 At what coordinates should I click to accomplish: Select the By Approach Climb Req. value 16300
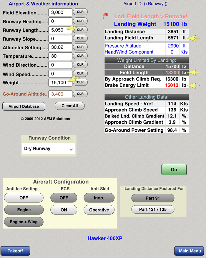[172, 79]
